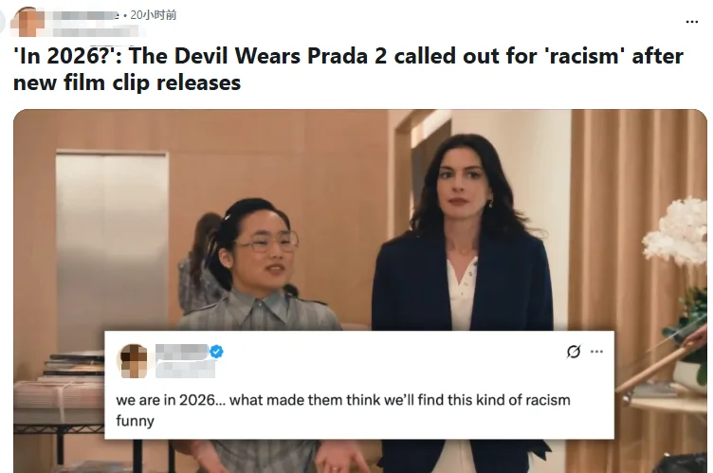
Task: Open the post's three-dot more options menu
Action: tap(691, 22)
